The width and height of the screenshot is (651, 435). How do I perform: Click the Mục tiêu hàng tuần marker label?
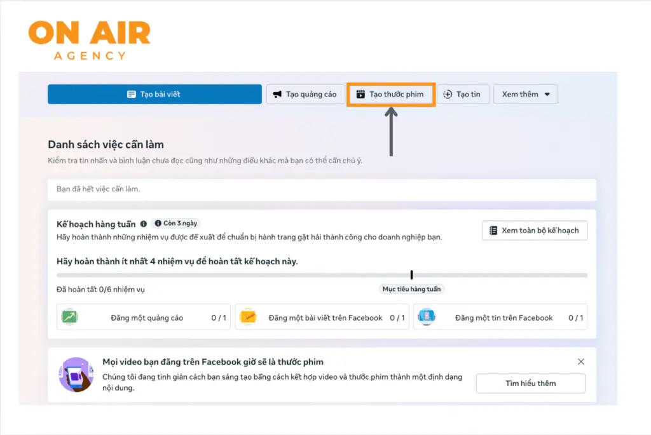click(411, 289)
